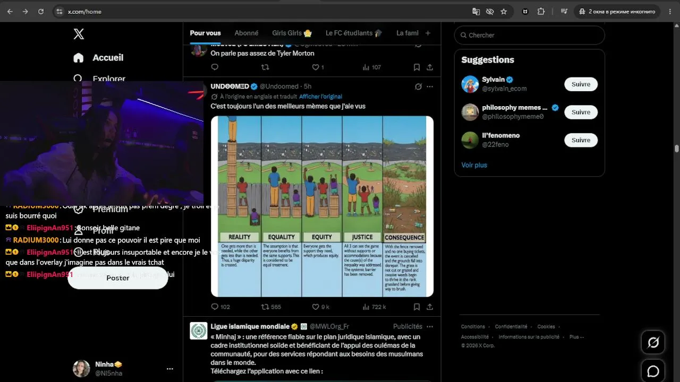Open the Conditions footer link
This screenshot has height=382, width=680.
[473, 327]
